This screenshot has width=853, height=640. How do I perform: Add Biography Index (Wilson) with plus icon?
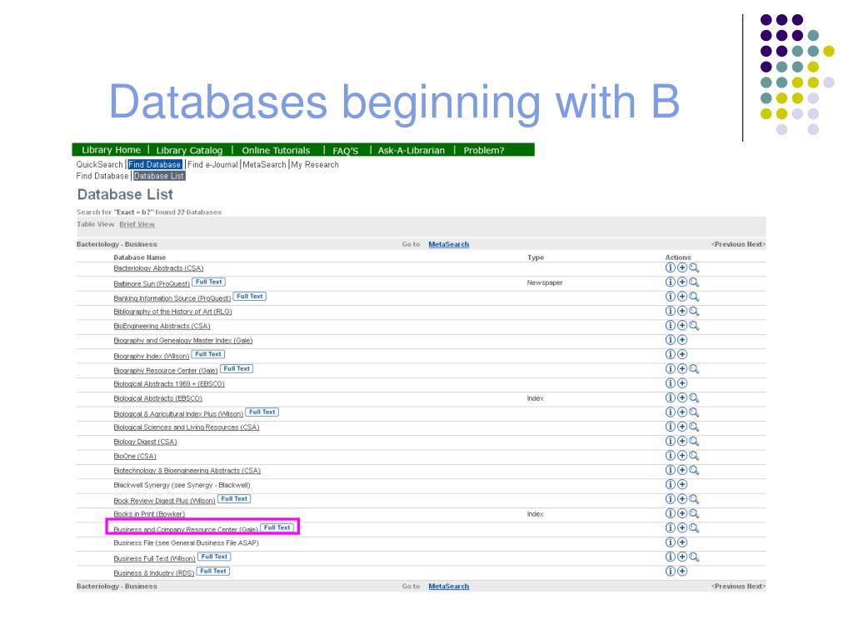click(682, 354)
